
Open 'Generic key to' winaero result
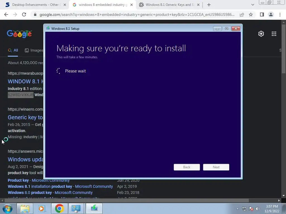tap(25, 117)
